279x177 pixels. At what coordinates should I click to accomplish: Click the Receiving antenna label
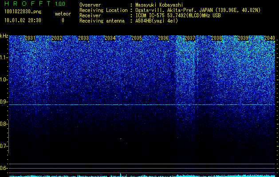point(102,21)
